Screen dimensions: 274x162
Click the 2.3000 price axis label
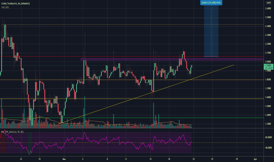click(x=268, y=35)
